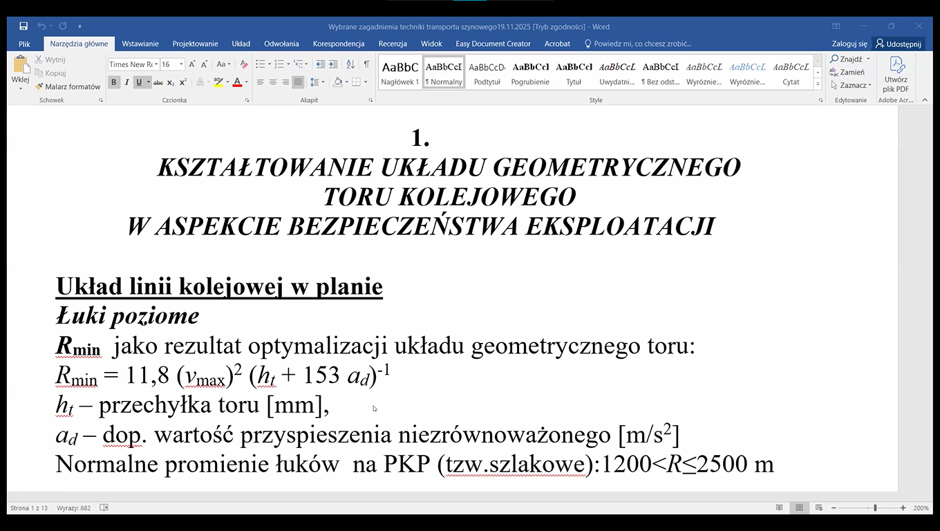Screen dimensions: 940x531
Task: Increase paragraph indent
Action: click(334, 64)
